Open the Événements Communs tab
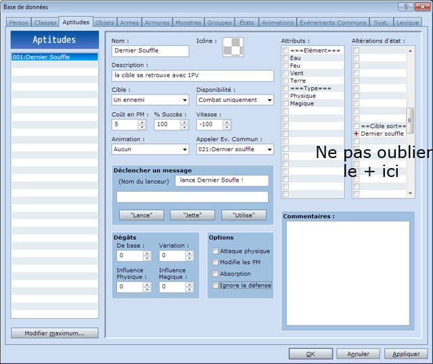Screen dimensions: 433x364 pyautogui.click(x=333, y=22)
